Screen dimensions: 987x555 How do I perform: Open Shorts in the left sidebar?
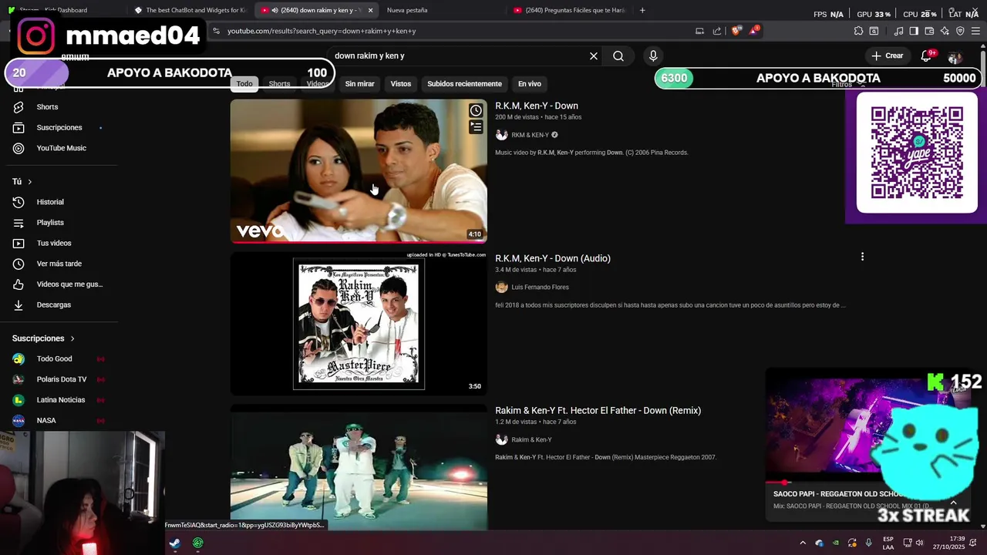[47, 107]
